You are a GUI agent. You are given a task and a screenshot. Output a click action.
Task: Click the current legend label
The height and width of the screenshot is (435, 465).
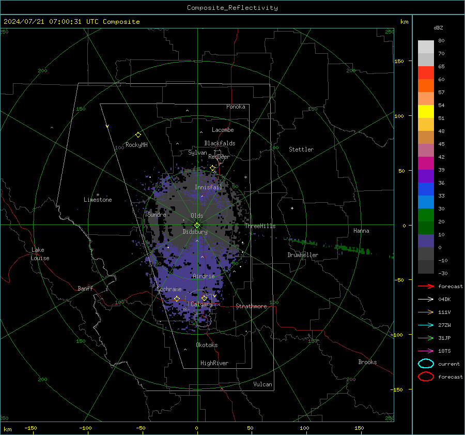449,364
